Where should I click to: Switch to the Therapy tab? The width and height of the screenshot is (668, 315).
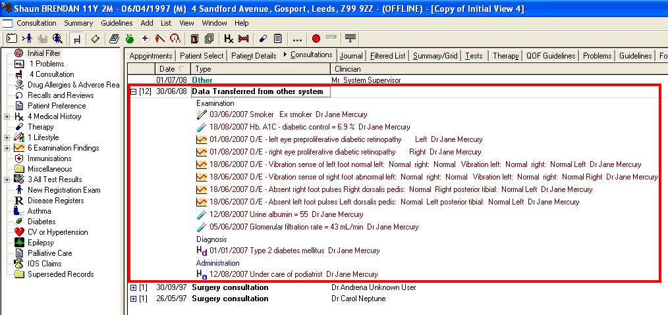pos(505,56)
